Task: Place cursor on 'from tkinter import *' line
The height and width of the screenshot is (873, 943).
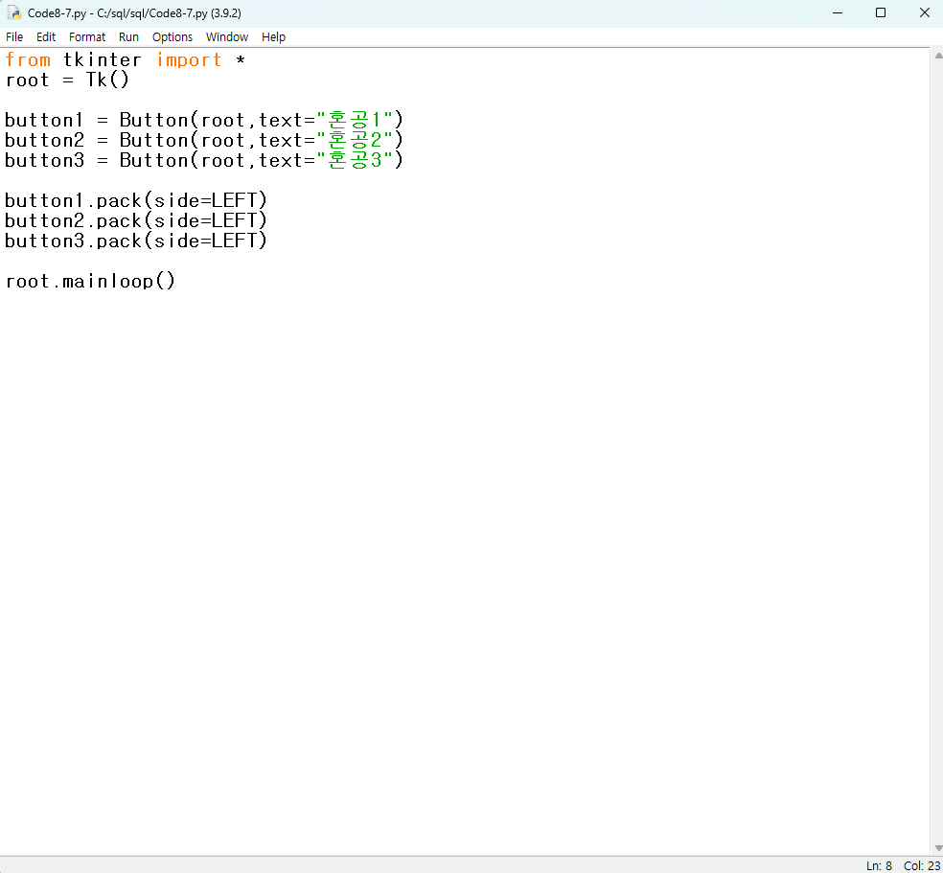Action: tap(126, 60)
